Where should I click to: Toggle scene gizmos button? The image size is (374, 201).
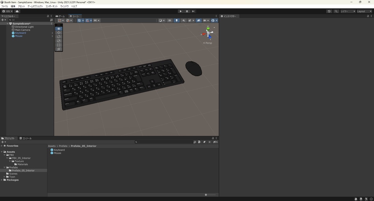[213, 20]
